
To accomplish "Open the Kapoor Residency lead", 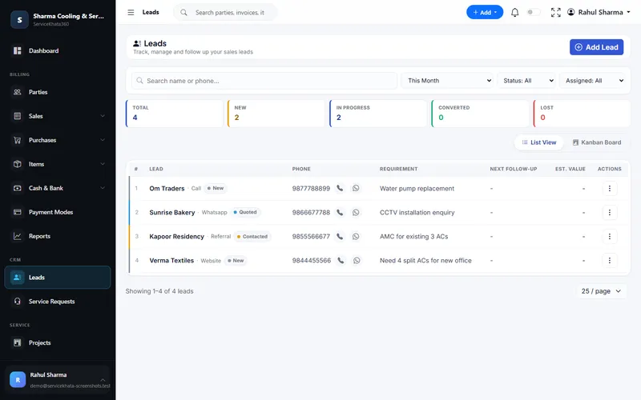I will coord(176,236).
